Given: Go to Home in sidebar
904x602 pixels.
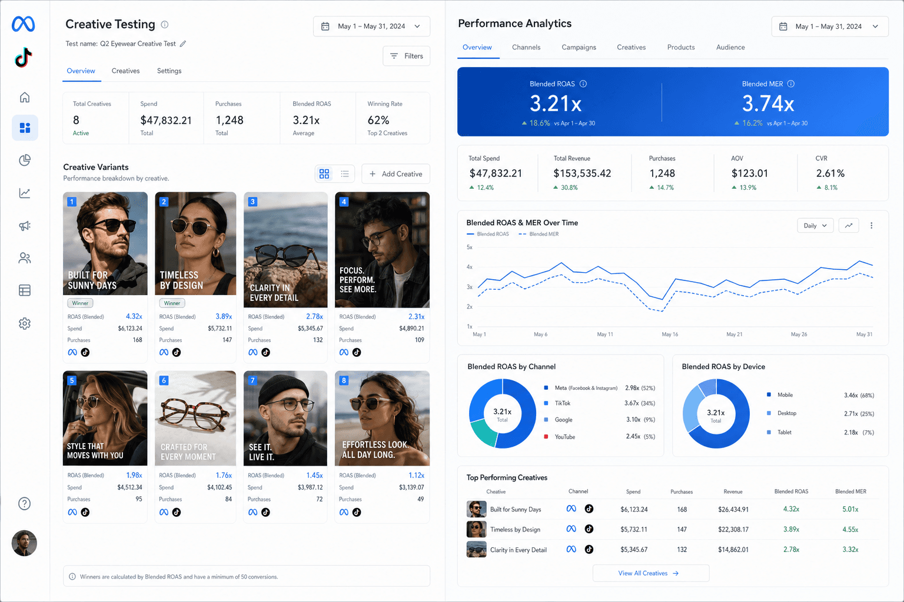Looking at the screenshot, I should pos(25,97).
